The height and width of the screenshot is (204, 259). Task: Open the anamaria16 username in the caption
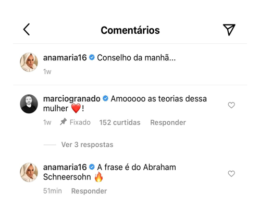(x=65, y=58)
